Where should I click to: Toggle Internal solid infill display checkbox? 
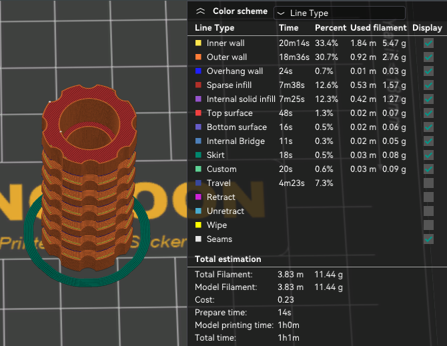[428, 99]
